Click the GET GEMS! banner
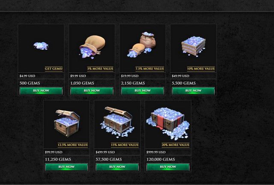The width and height of the screenshot is (274, 185). coord(54,69)
